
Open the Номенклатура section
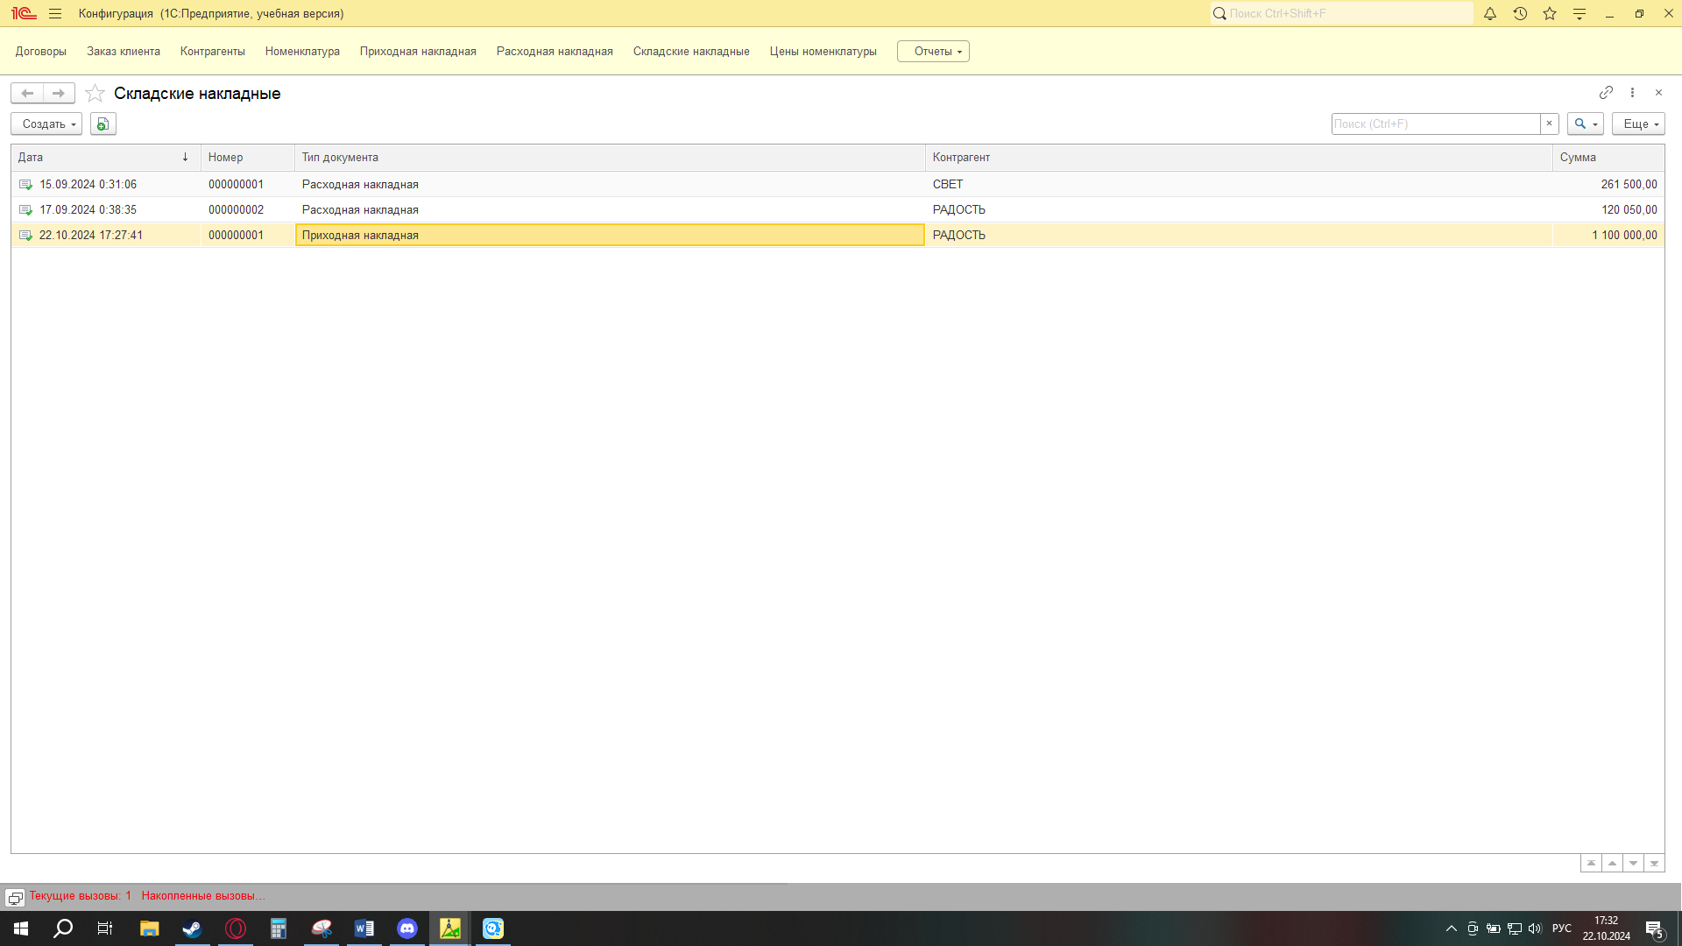point(302,51)
